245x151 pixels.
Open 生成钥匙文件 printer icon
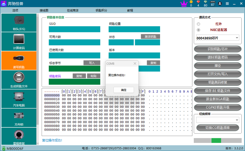(x=19, y=79)
